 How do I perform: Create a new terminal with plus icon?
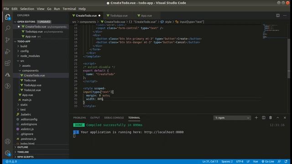(256, 118)
